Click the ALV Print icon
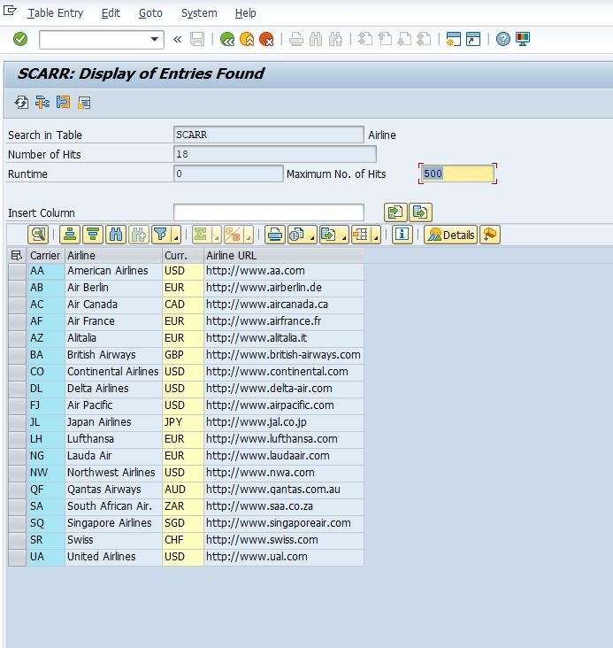The width and height of the screenshot is (613, 648). [275, 235]
